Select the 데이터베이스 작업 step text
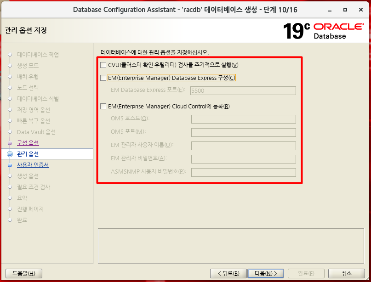The image size is (371, 282). [x=38, y=55]
